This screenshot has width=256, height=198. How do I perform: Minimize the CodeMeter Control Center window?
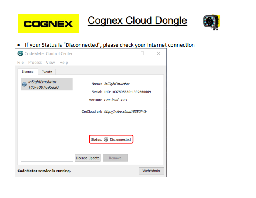tap(126, 53)
